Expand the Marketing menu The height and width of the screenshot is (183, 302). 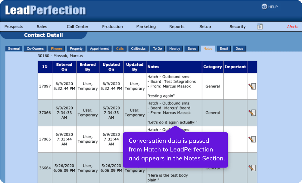tap(146, 26)
